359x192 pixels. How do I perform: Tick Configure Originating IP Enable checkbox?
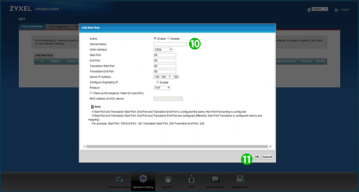point(157,82)
